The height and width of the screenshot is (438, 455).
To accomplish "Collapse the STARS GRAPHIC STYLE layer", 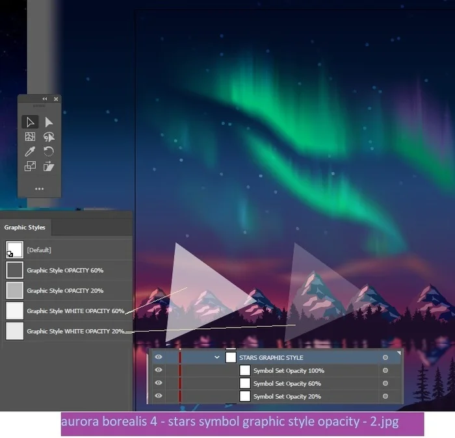I will pyautogui.click(x=216, y=357).
